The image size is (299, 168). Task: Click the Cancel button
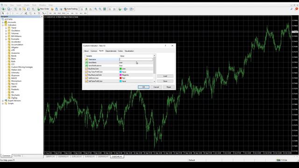coord(156,87)
